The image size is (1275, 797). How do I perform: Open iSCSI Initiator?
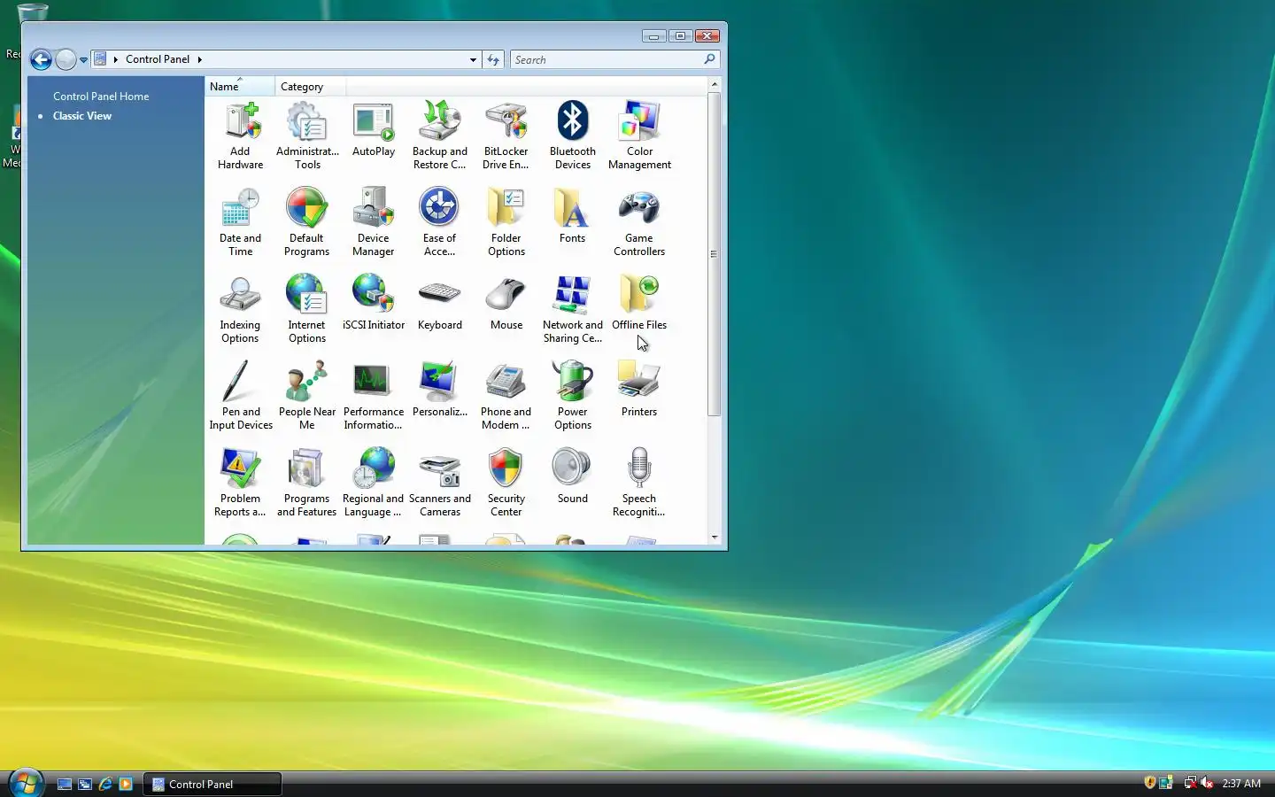(374, 302)
